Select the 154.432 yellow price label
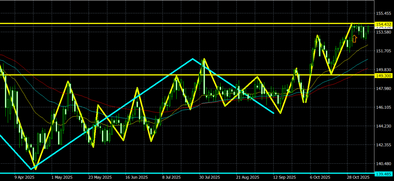The width and height of the screenshot is (394, 181). pyautogui.click(x=384, y=24)
